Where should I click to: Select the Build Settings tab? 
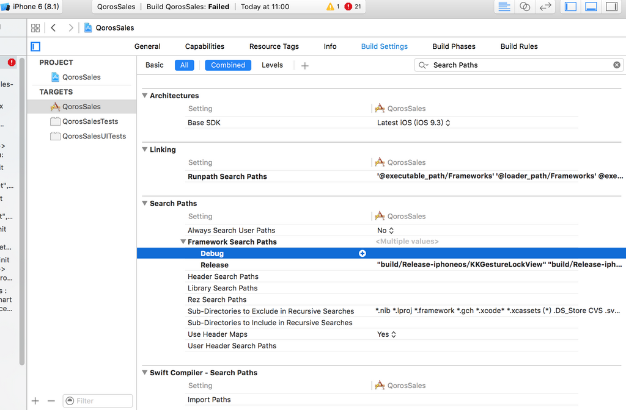pos(385,46)
